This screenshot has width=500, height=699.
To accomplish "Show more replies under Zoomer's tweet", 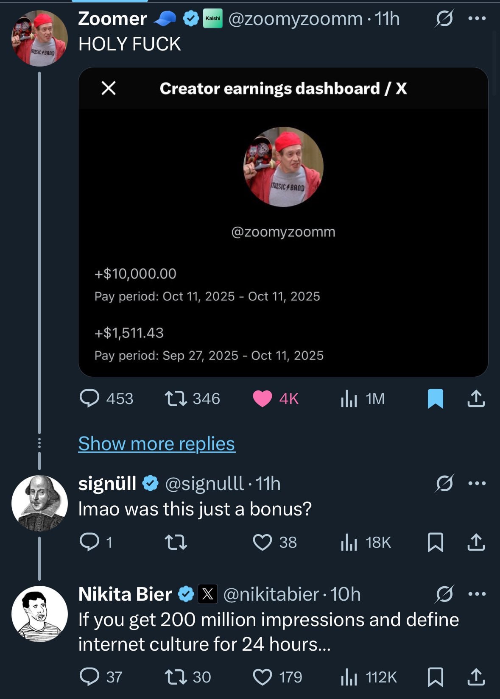I will [157, 444].
